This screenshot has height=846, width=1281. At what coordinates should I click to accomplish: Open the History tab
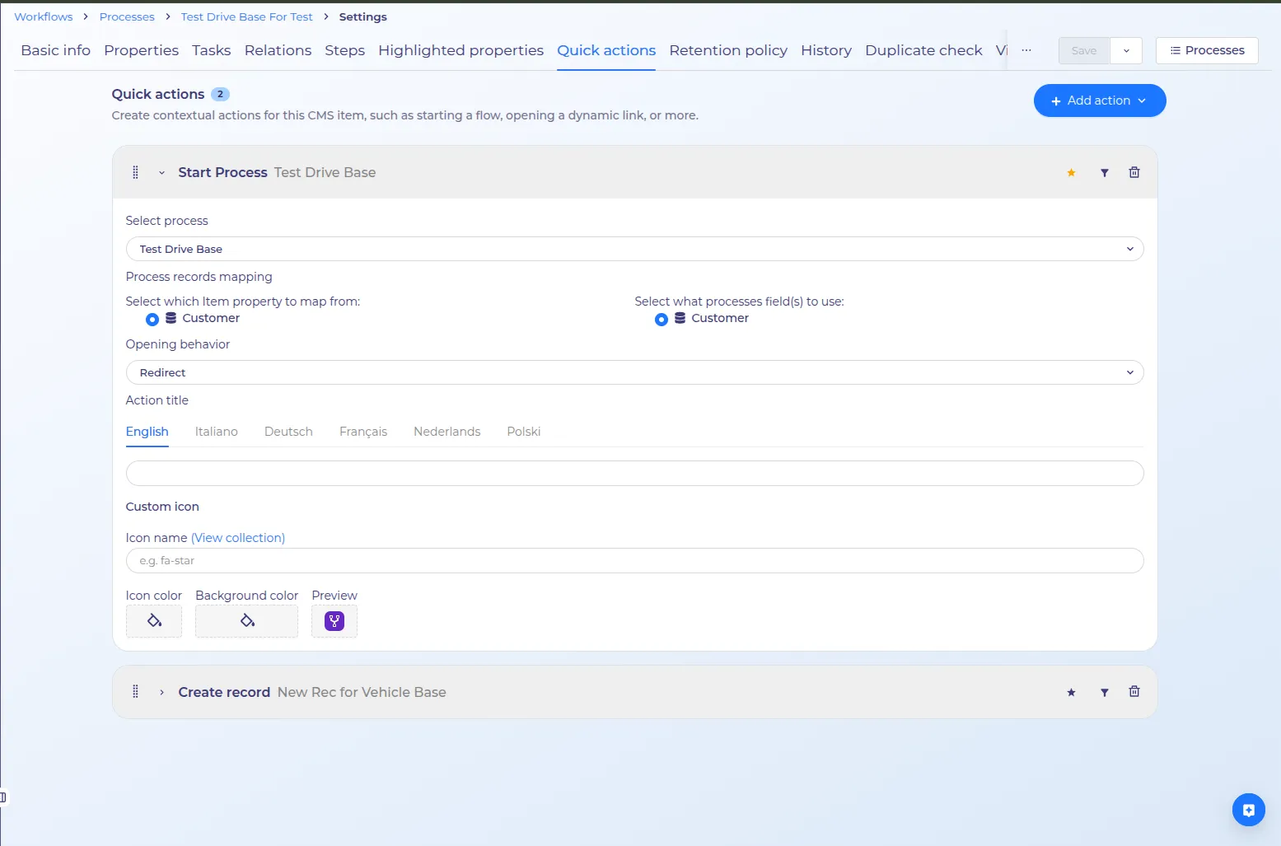[x=826, y=50]
